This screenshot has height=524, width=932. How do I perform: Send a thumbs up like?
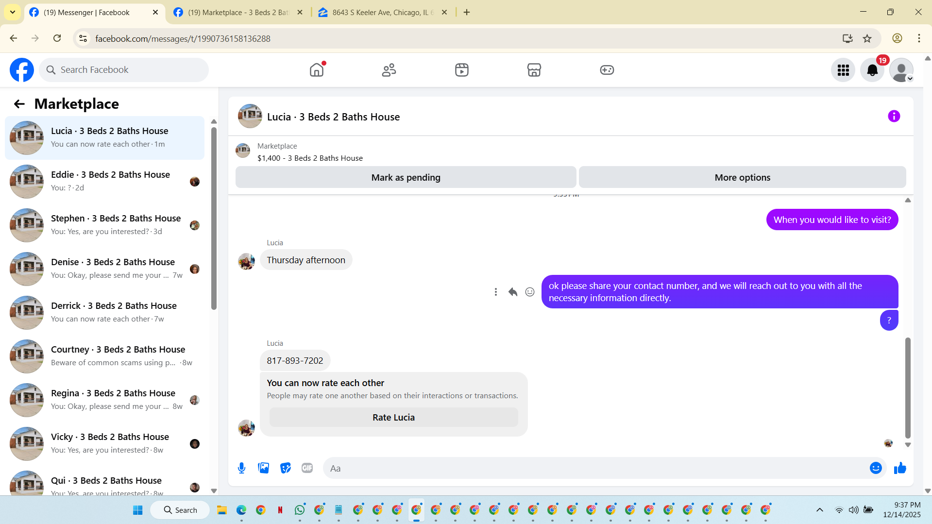point(900,468)
